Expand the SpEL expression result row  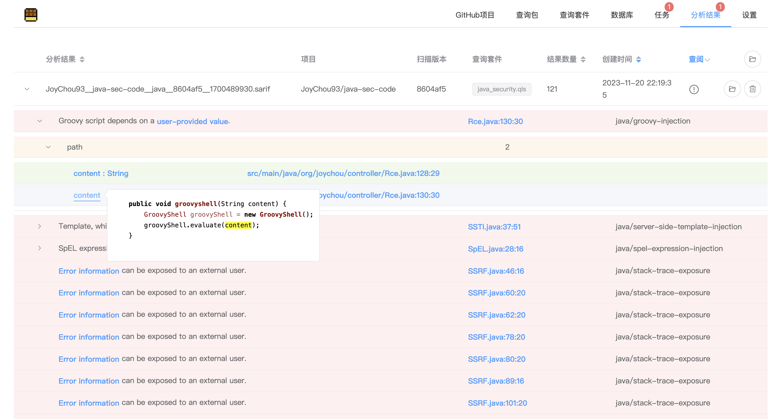tap(40, 248)
